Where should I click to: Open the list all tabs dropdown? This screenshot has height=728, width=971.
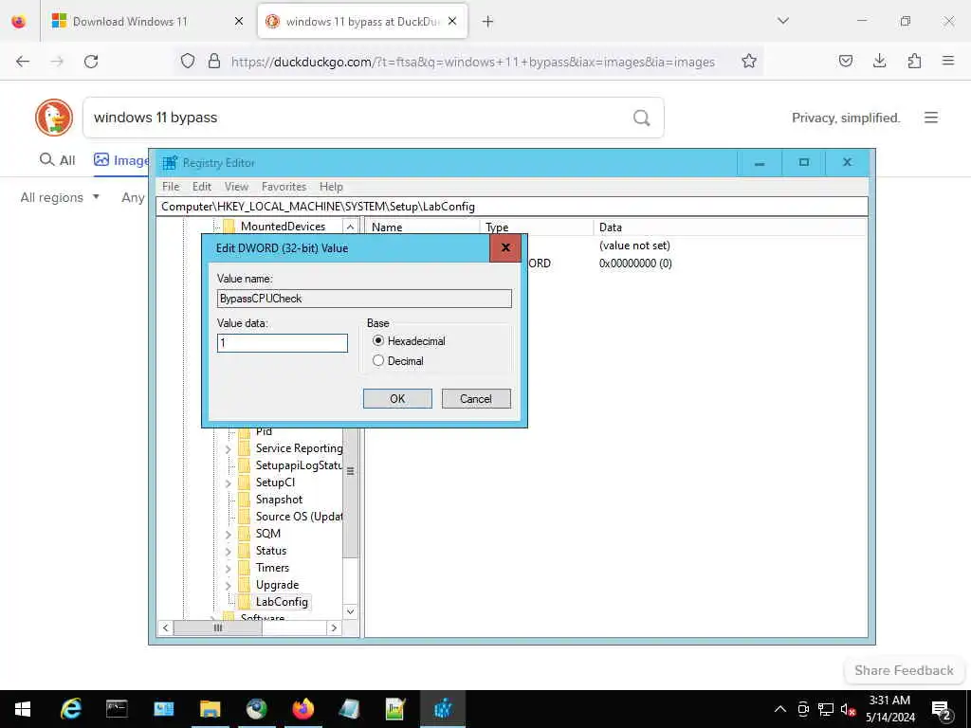783,21
